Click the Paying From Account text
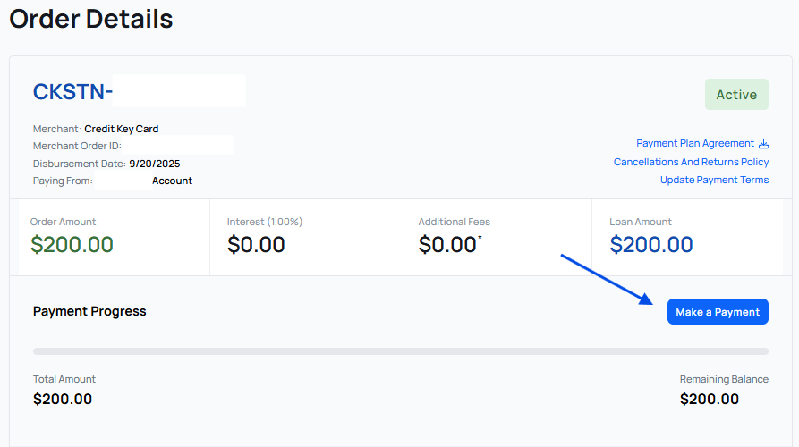799x447 pixels. tap(172, 181)
